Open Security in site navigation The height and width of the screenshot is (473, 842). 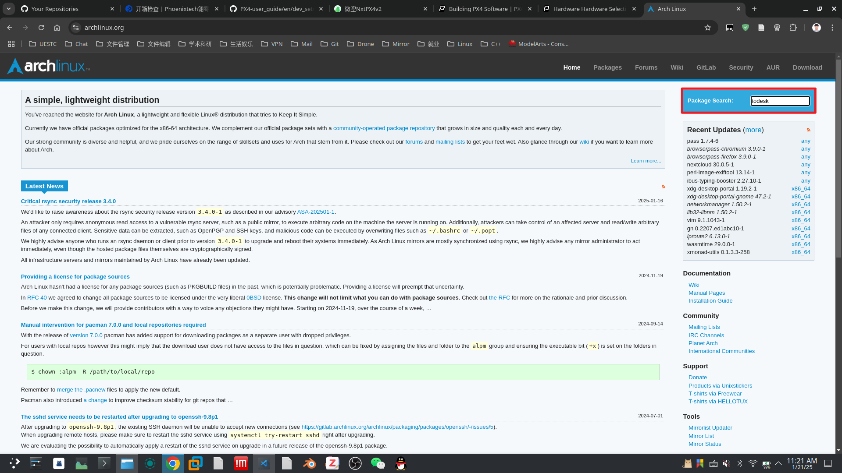[741, 67]
